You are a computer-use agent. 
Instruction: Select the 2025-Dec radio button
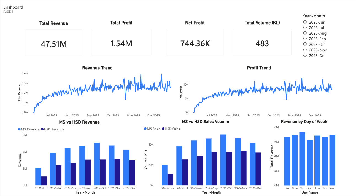[x=305, y=55]
